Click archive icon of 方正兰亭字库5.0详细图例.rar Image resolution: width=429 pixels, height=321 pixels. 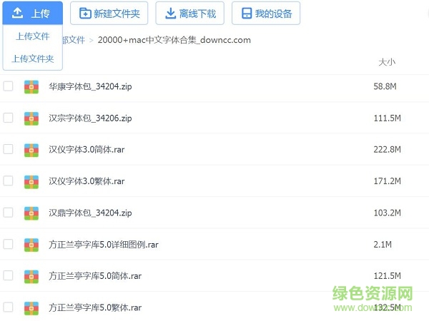tap(31, 245)
